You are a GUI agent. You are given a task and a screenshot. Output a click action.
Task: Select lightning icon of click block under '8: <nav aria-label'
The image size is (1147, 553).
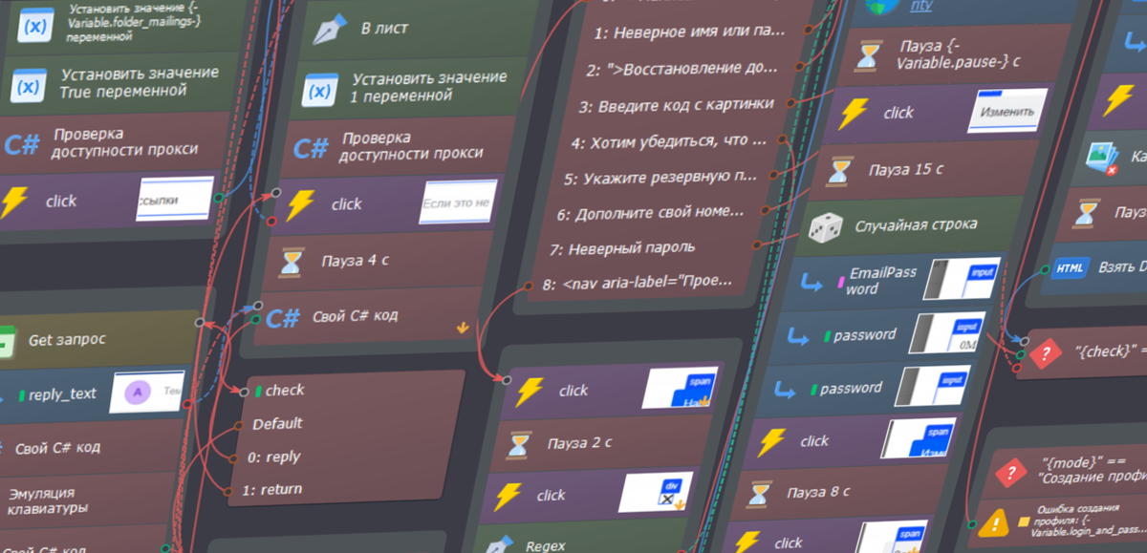(x=529, y=390)
